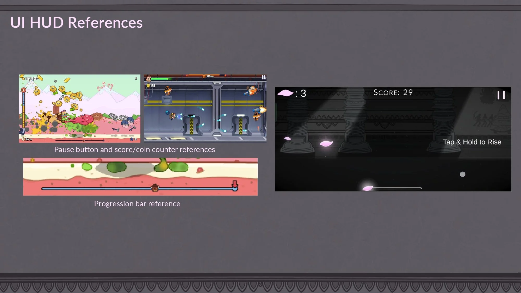Click the white progress bar track in the dark game
This screenshot has height=293, width=521.
point(397,188)
